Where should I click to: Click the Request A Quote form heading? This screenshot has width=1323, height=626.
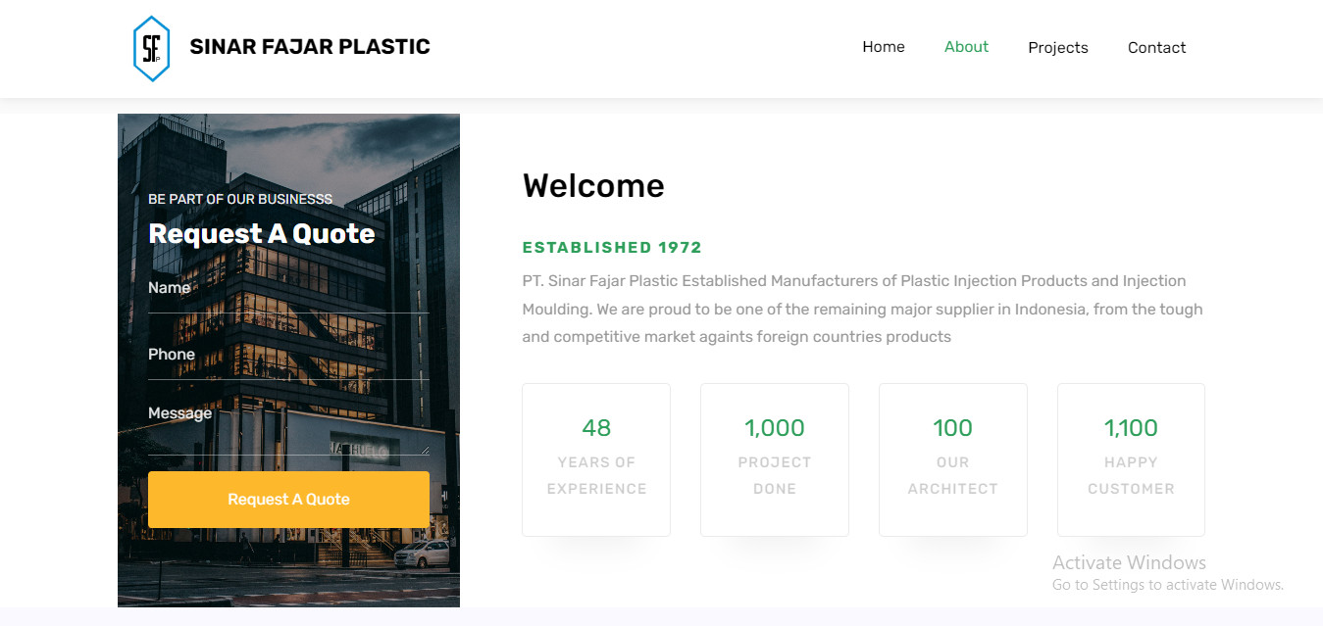pos(261,234)
